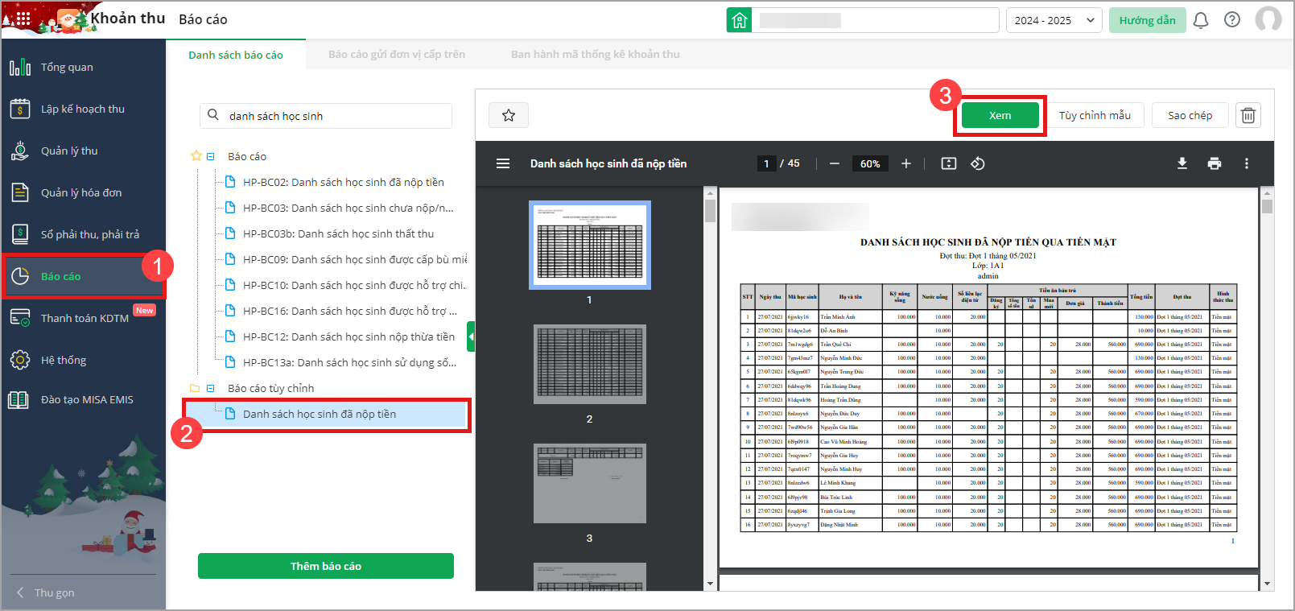Select PDF page 1 thumbnail

click(590, 245)
